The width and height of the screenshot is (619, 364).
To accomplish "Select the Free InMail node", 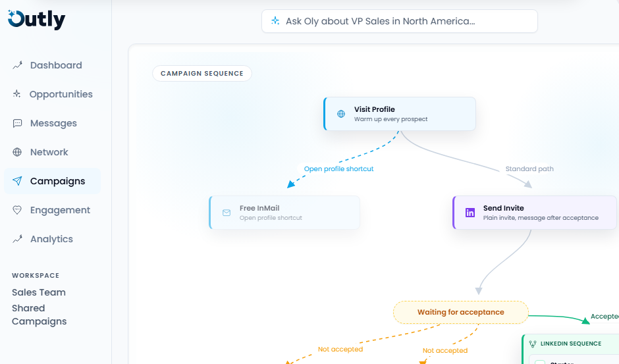I will coord(284,213).
